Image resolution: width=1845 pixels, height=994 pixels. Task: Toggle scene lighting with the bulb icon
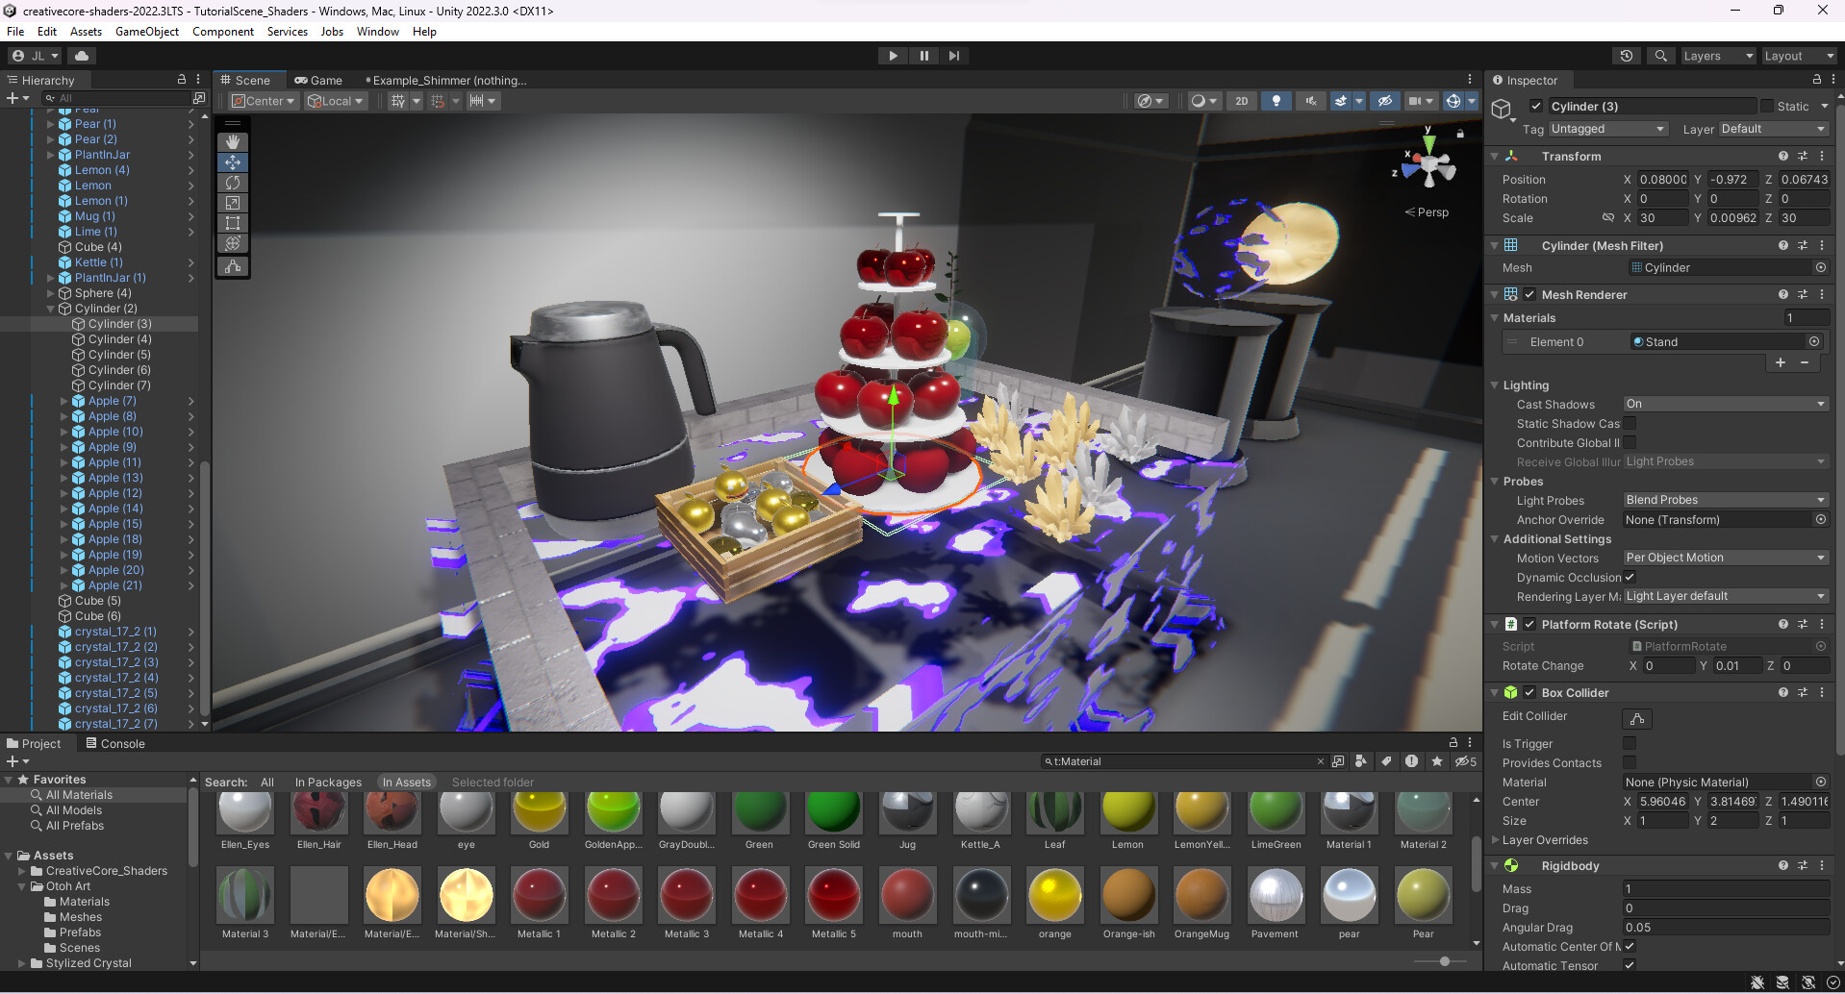[x=1276, y=101]
